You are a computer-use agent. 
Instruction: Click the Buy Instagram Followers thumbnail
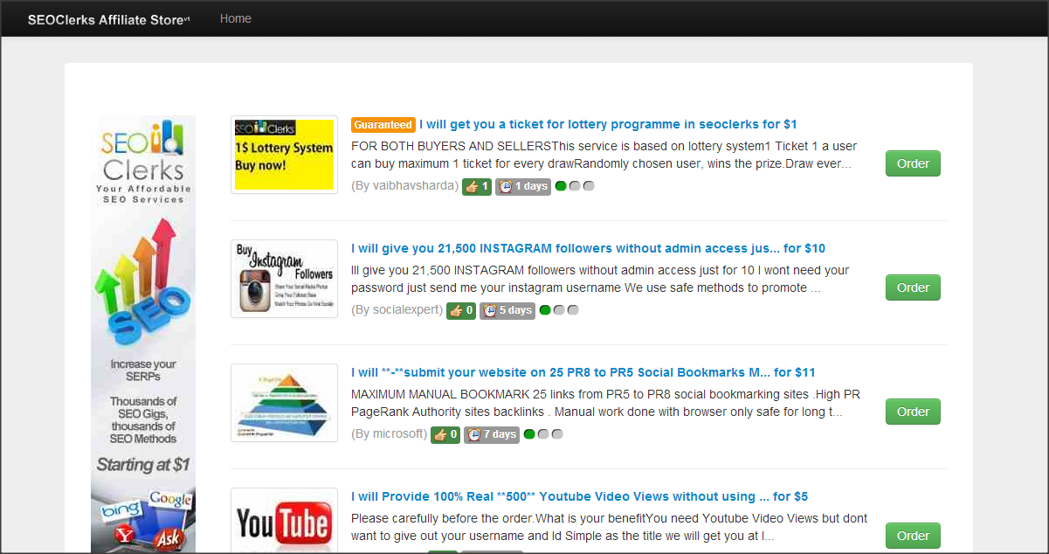[x=284, y=279]
